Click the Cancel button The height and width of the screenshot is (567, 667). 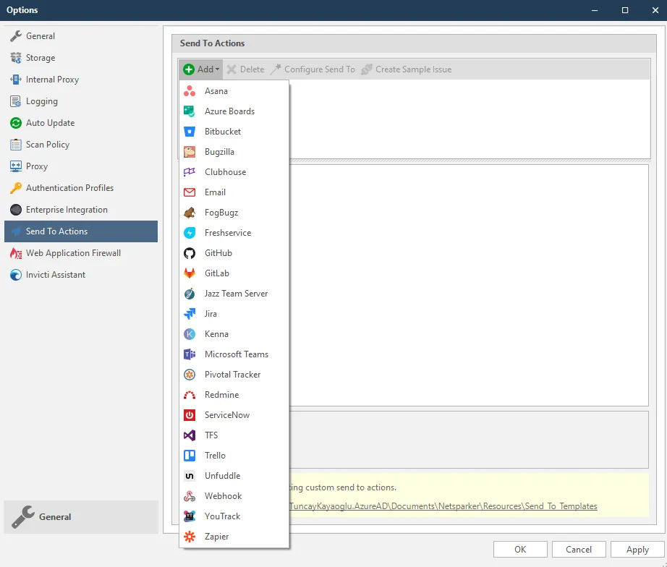579,550
